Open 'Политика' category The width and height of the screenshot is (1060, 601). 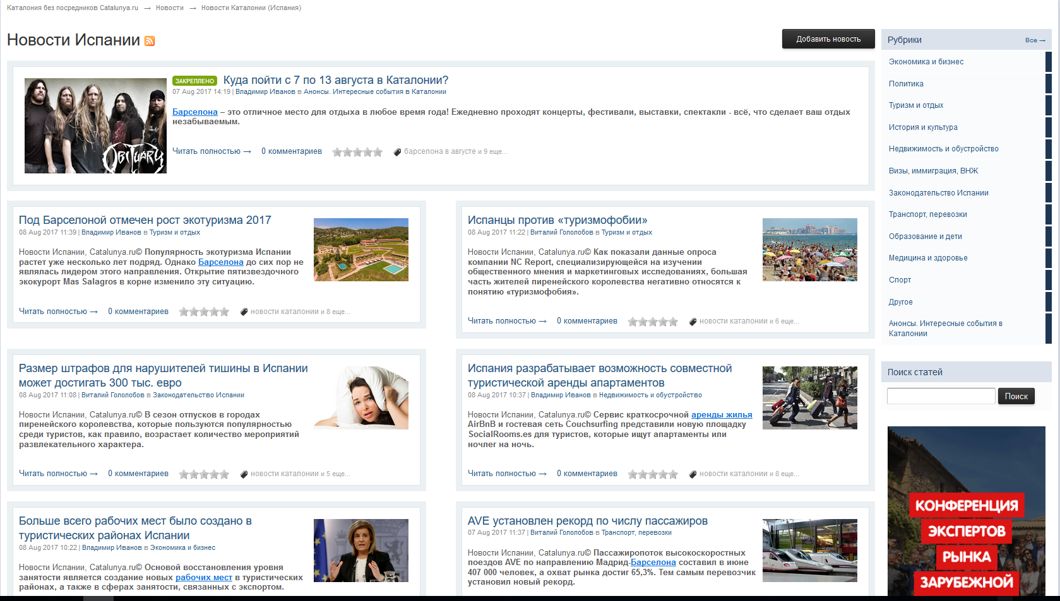[x=906, y=84]
